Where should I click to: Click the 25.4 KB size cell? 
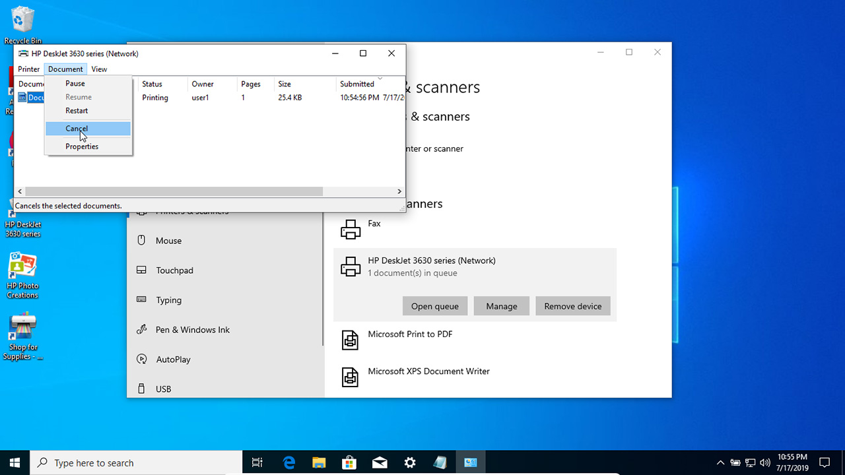point(290,98)
